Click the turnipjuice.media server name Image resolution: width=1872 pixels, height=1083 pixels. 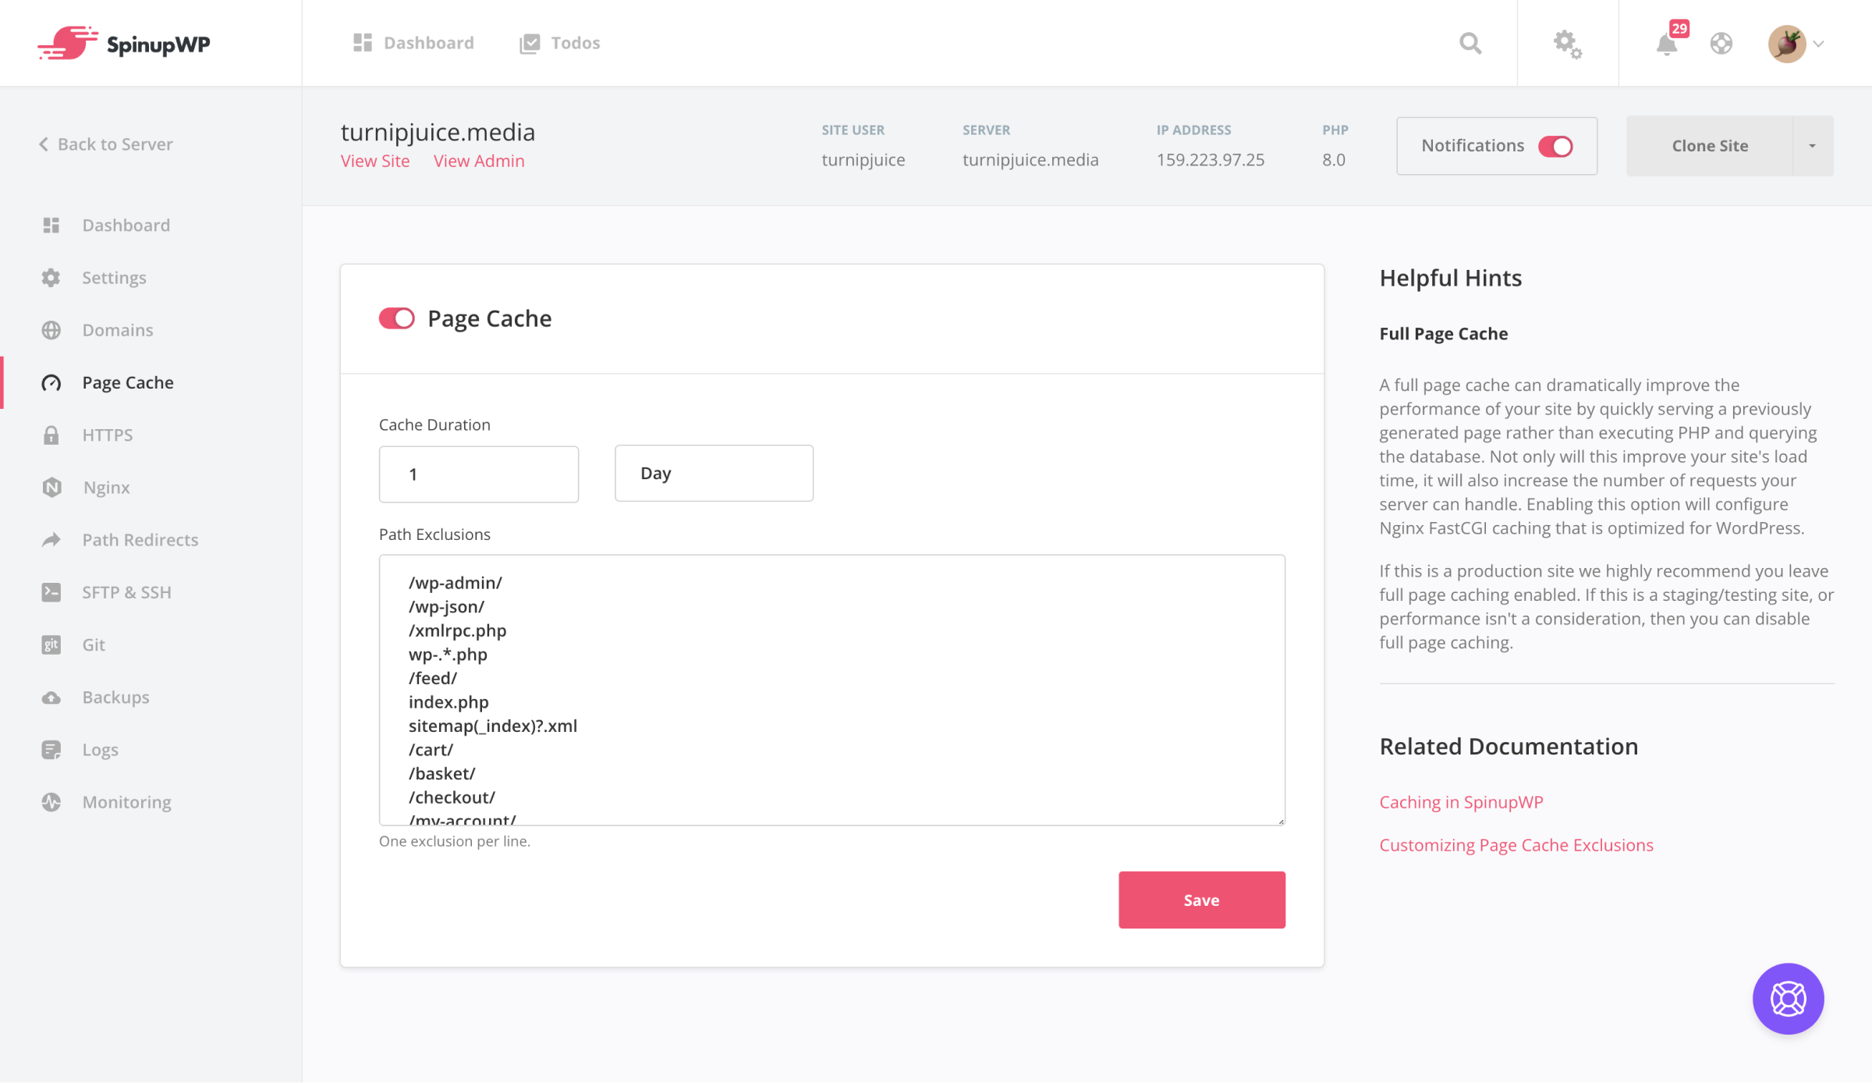coord(1030,160)
